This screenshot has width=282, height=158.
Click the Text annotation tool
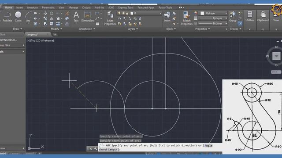point(76,17)
